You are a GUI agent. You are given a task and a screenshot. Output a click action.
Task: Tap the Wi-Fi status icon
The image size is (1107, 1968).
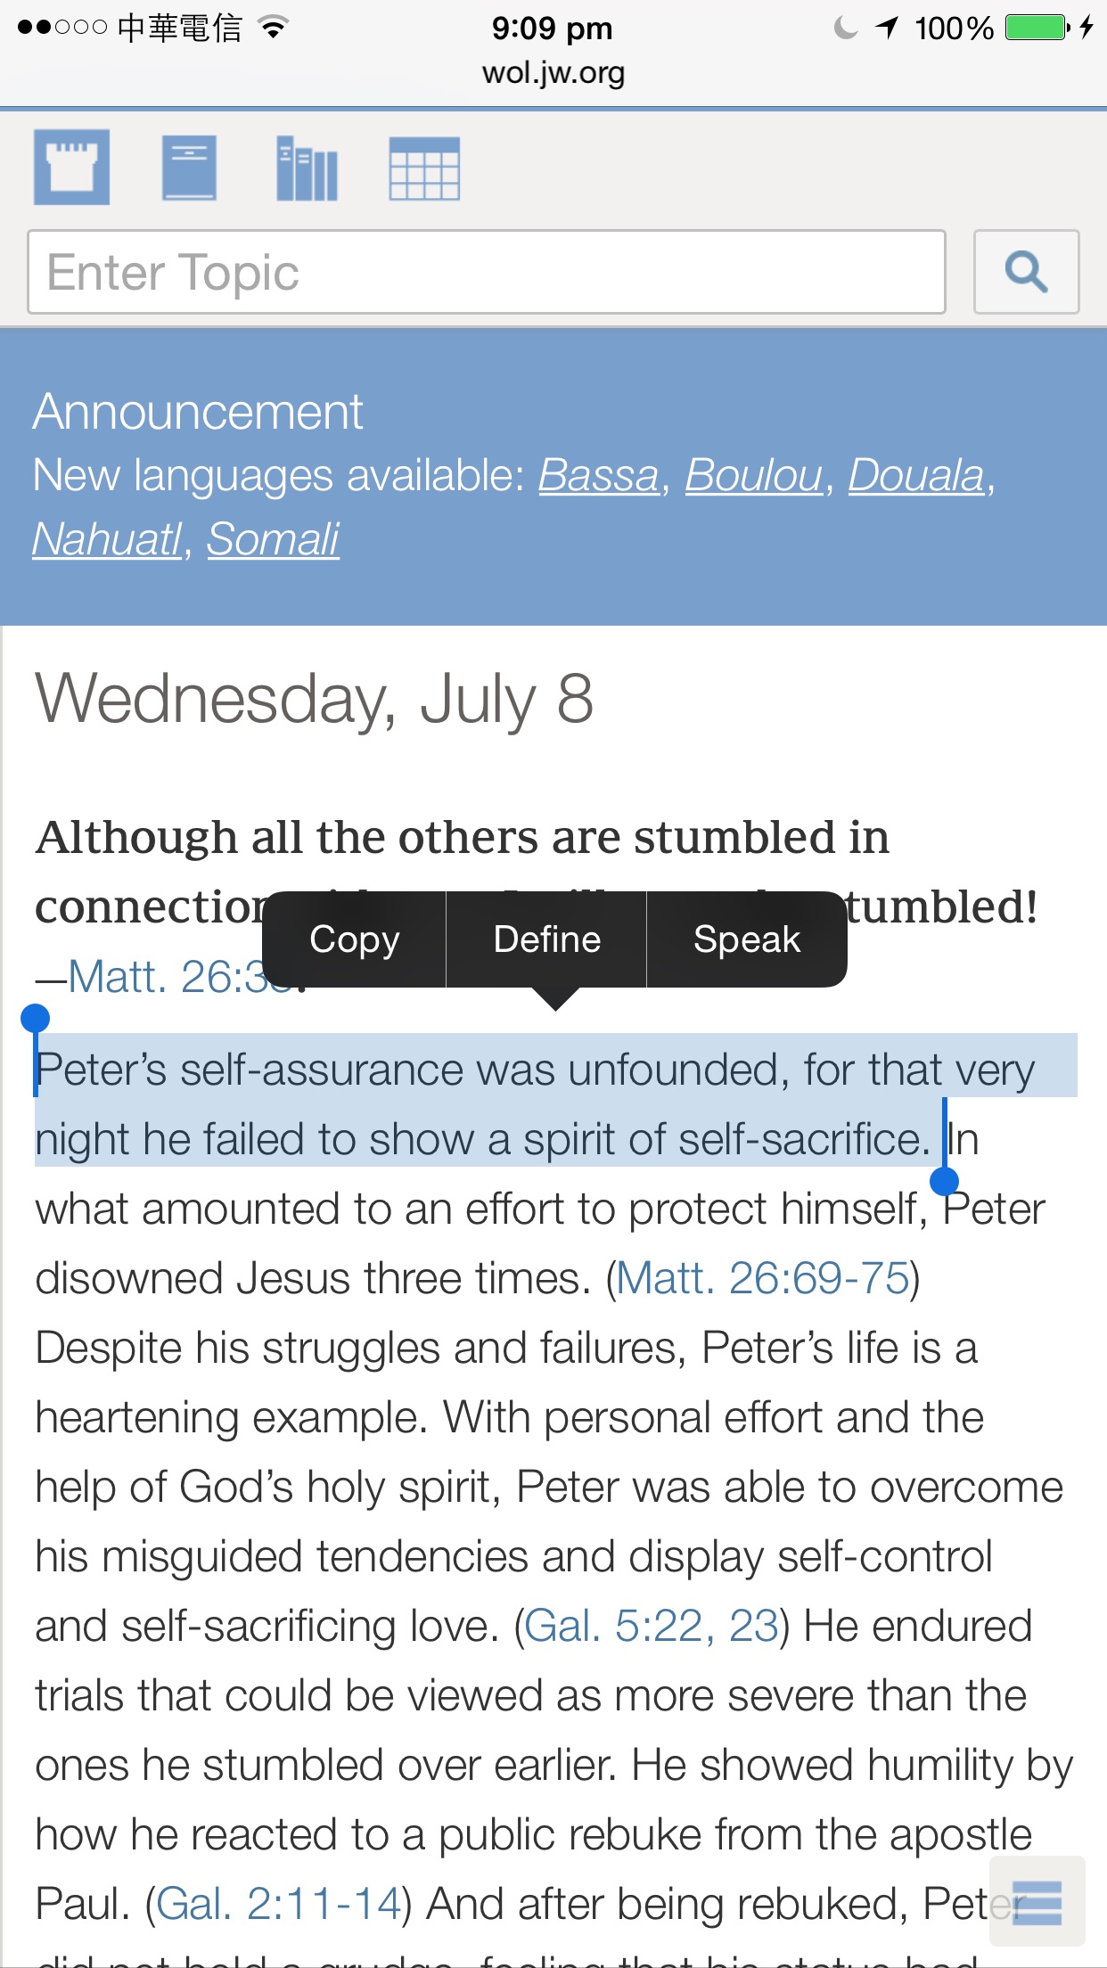[274, 29]
